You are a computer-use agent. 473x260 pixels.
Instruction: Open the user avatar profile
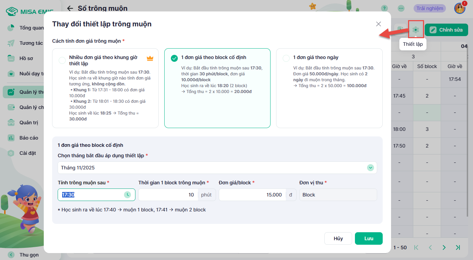click(x=459, y=8)
